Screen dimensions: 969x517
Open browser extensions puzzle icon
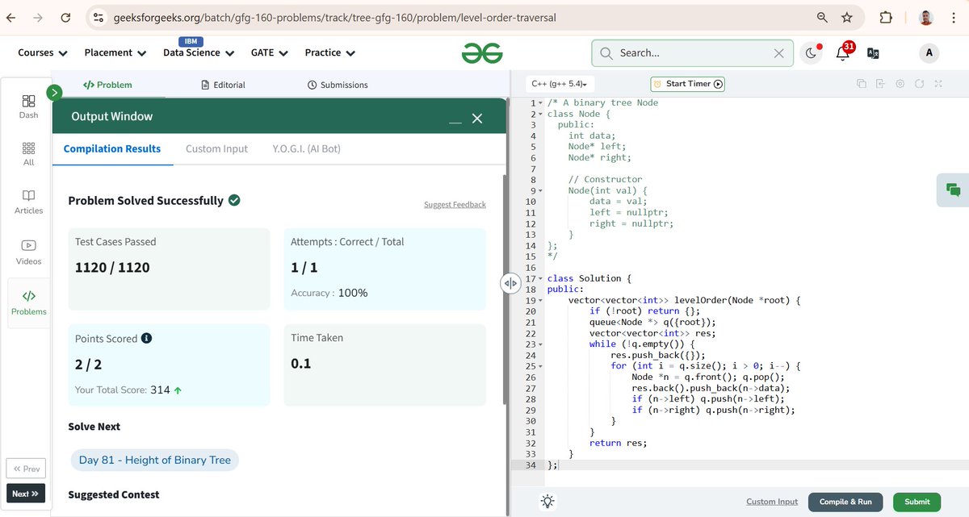[x=886, y=17]
